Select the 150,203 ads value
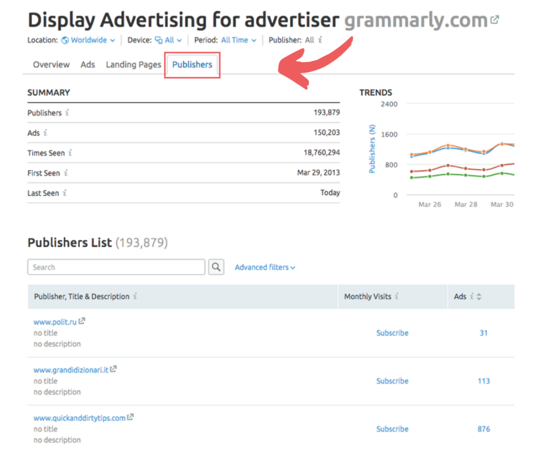 (x=326, y=133)
